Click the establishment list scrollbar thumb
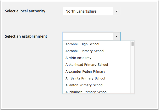 pos(133,44)
